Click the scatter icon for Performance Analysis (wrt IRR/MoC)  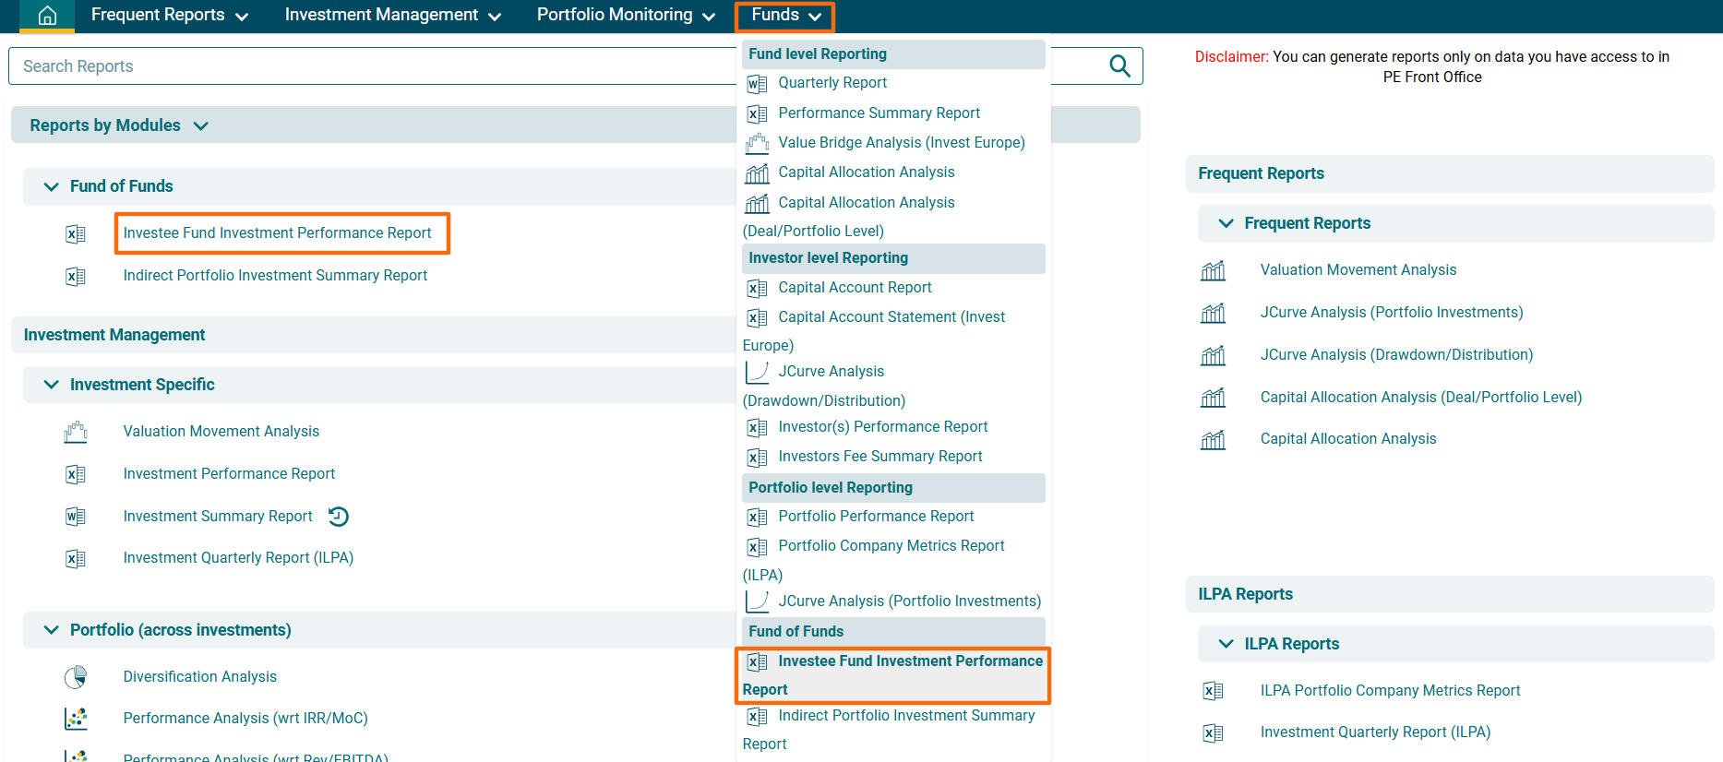click(x=76, y=719)
